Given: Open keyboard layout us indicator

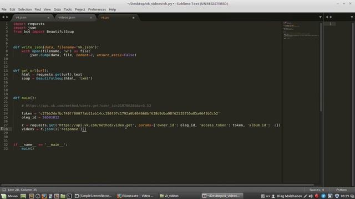Looking at the screenshot, I should point(268,196).
